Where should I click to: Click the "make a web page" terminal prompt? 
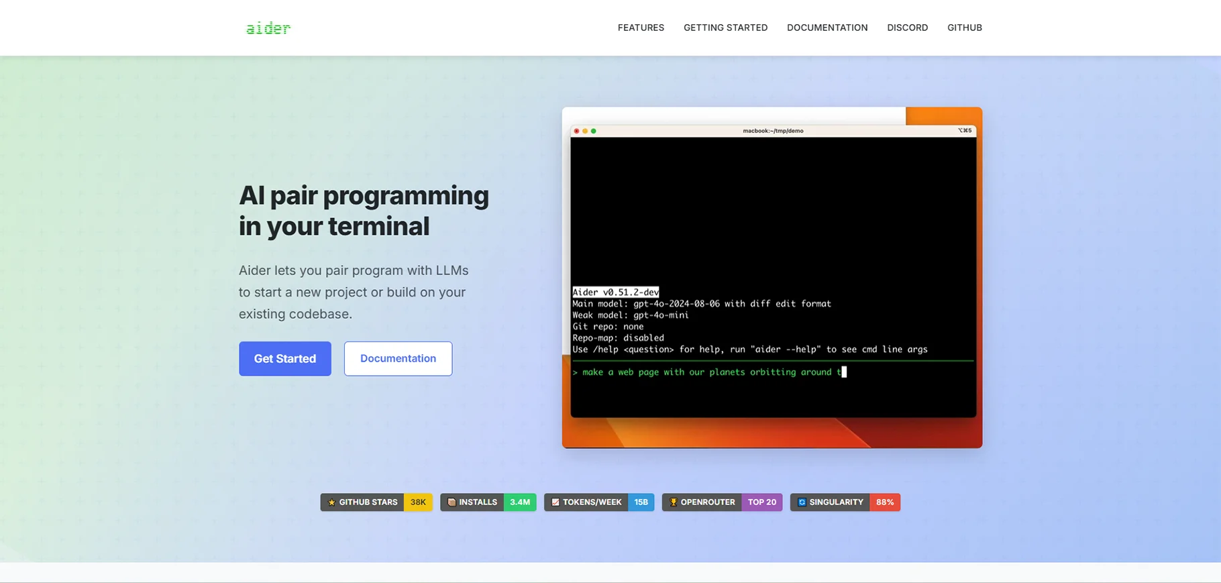[x=709, y=372]
